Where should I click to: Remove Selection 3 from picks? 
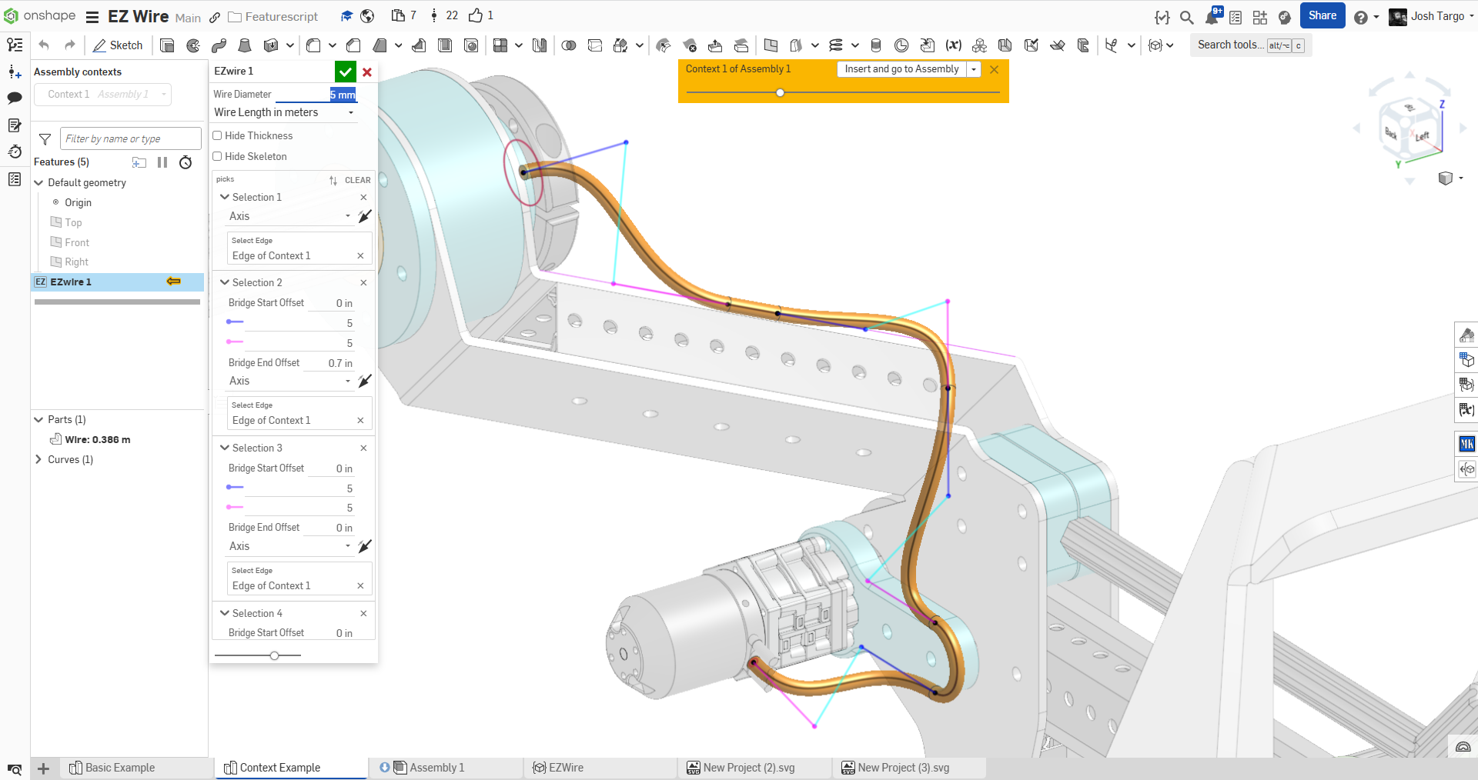tap(363, 448)
